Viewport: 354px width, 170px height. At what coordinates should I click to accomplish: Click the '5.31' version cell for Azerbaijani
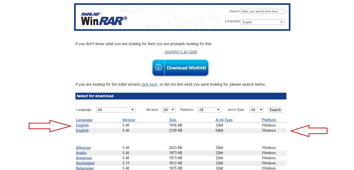[x=126, y=163]
